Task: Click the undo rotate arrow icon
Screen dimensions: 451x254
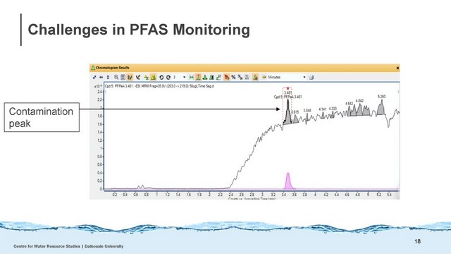Action: (161, 77)
